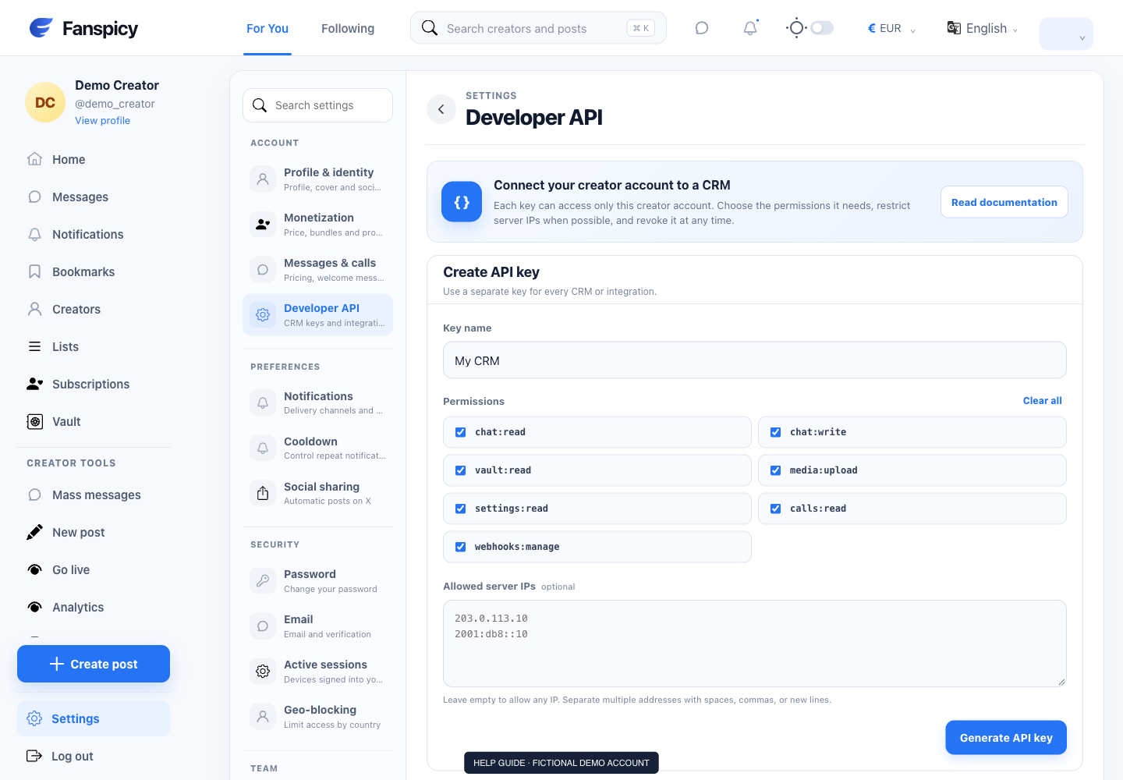Uncheck the media:upload permission
1123x780 pixels.
click(776, 470)
